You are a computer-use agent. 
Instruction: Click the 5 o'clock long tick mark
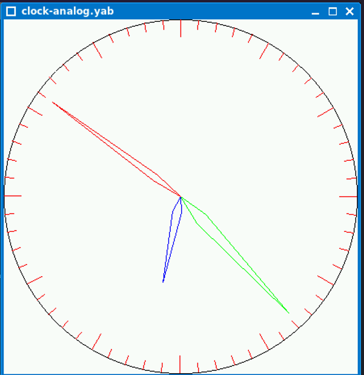tap(264, 342)
